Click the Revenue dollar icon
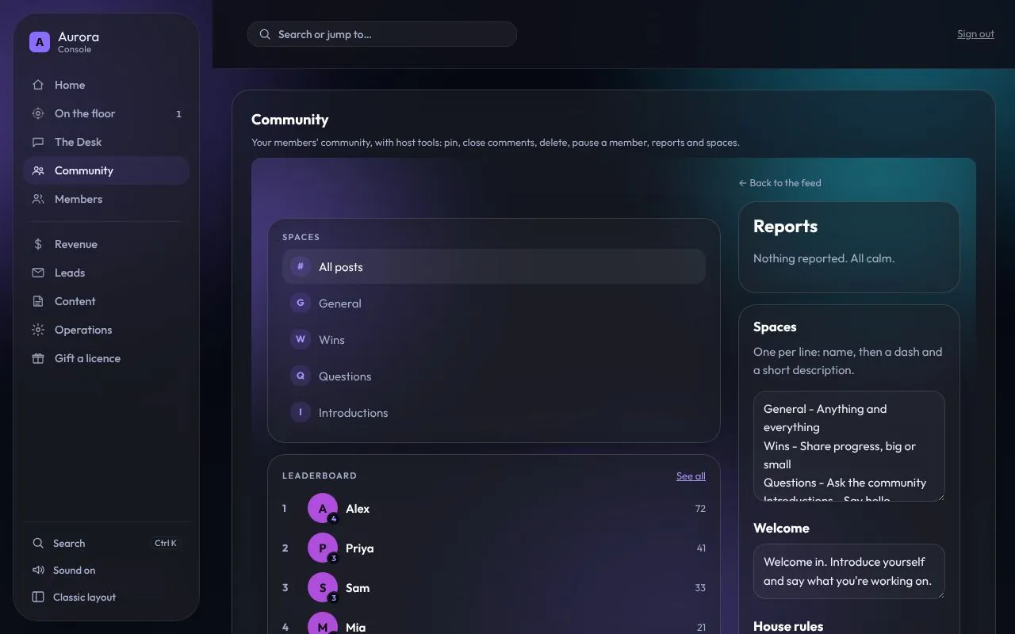The height and width of the screenshot is (634, 1015). click(38, 244)
